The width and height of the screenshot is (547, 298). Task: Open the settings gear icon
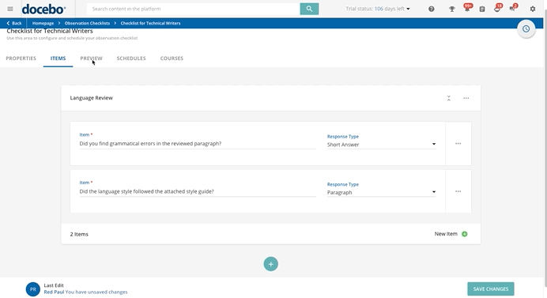click(x=532, y=9)
